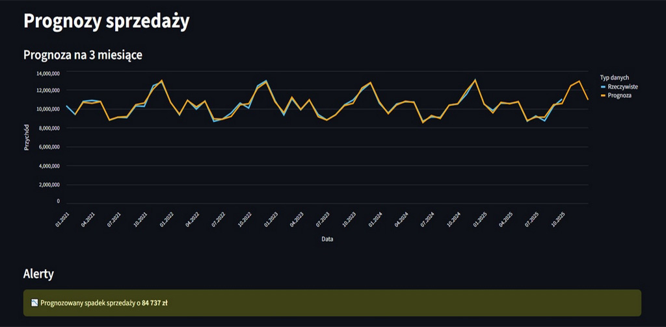
Task: Click the blue Rzeczywiste legend marker
Action: pyautogui.click(x=603, y=86)
